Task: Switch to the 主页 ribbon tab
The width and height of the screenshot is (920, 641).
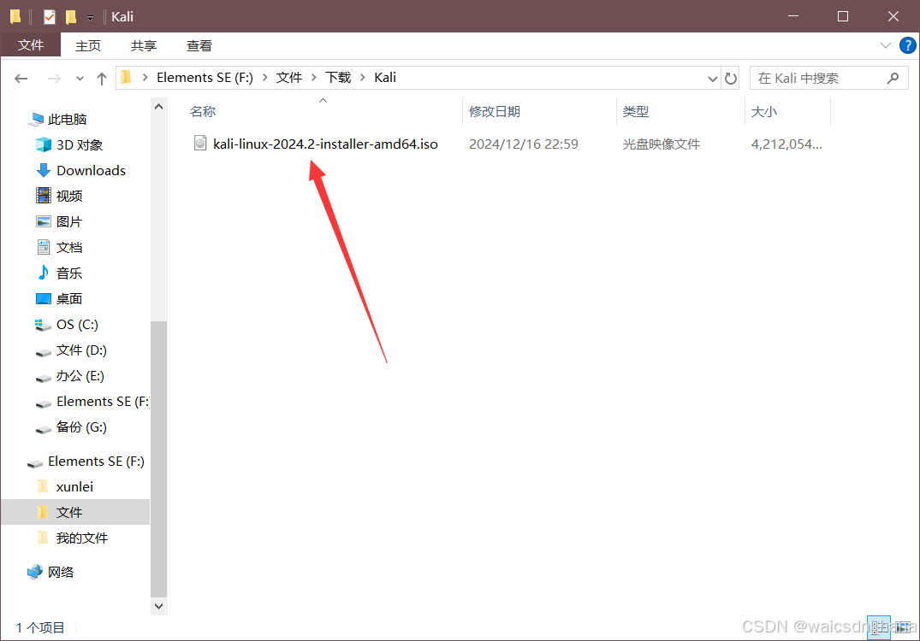Action: [x=88, y=45]
